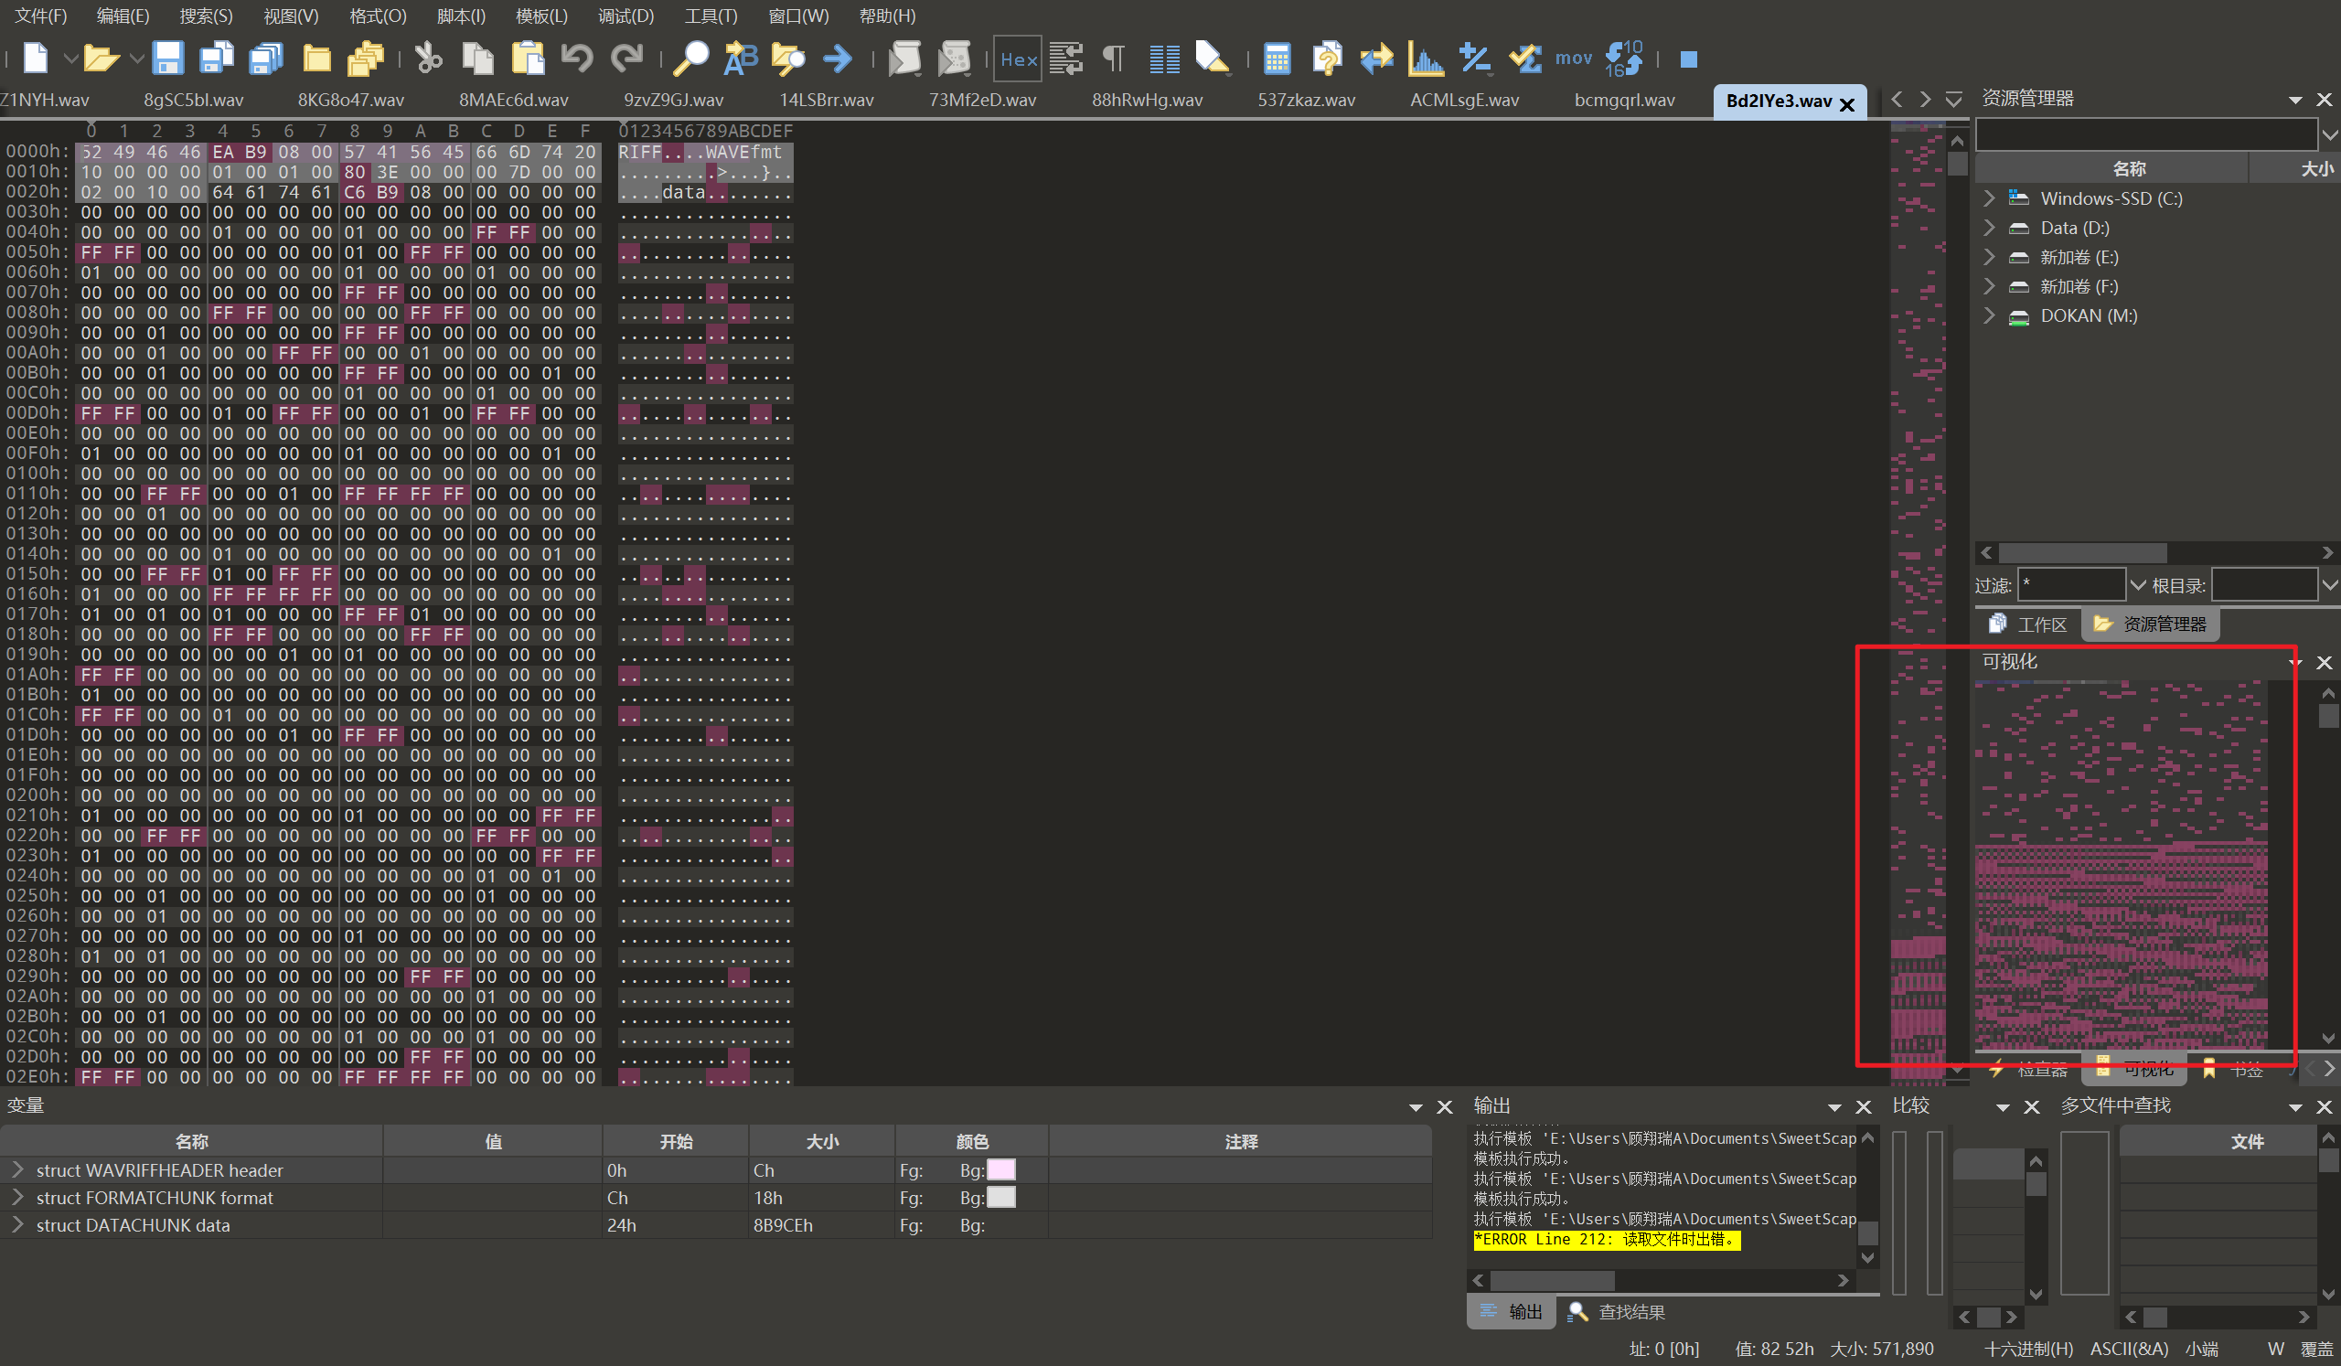
Task: Toggle paragraph whitespace display icon
Action: tap(1113, 59)
